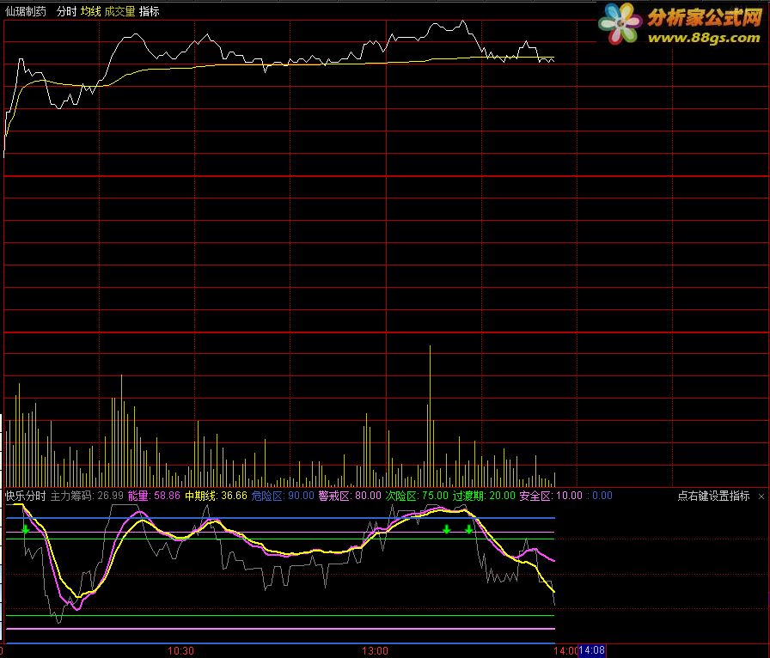This screenshot has height=658, width=770.
Task: Close the indicator panel with X
Action: click(761, 497)
